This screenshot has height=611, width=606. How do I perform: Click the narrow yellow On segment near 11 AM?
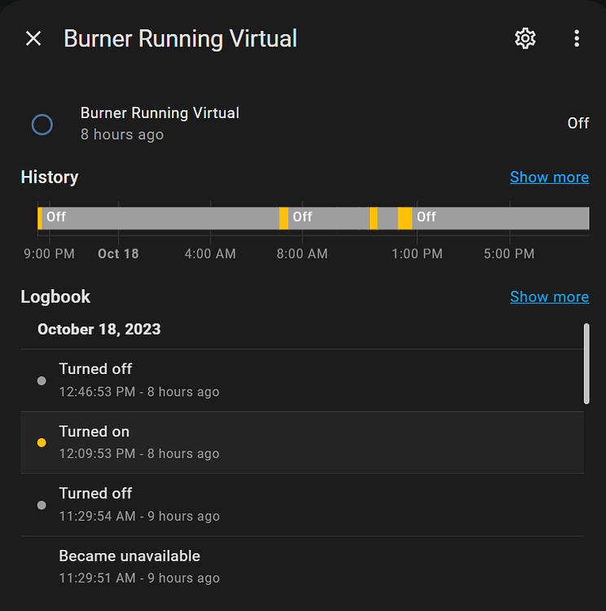pos(373,218)
